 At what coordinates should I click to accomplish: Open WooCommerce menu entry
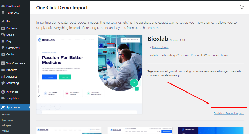pyautogui.click(x=16, y=63)
